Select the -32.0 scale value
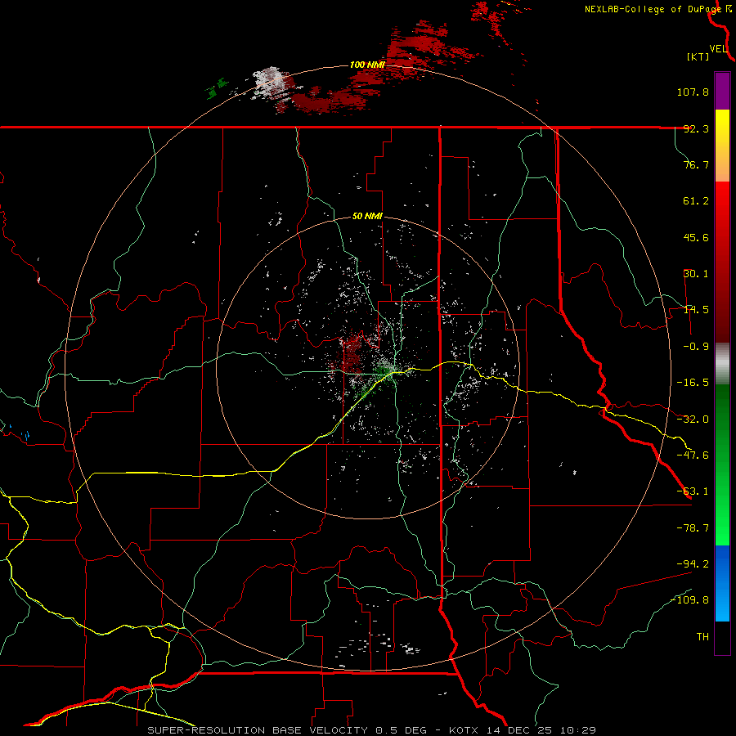Screen dimensions: 736x736 (x=693, y=420)
